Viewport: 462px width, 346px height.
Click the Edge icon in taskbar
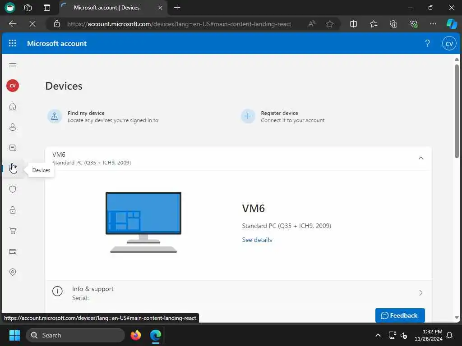click(156, 335)
